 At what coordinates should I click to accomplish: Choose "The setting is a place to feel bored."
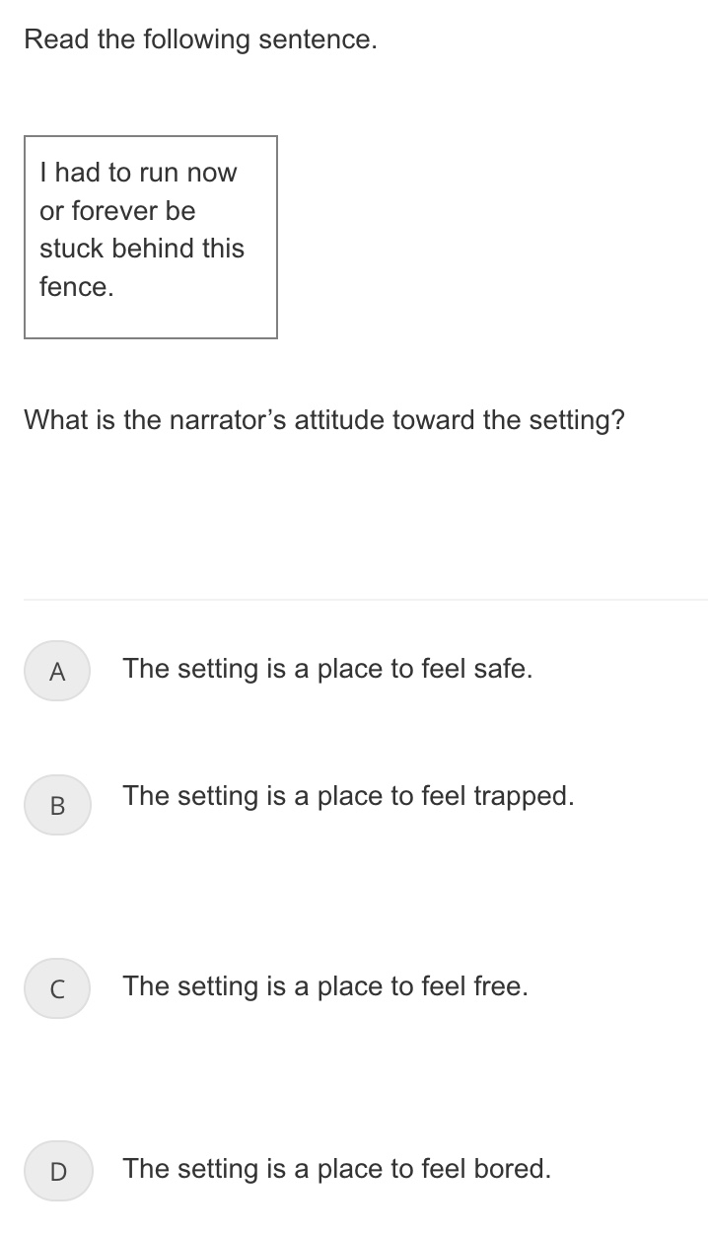[x=336, y=1169]
